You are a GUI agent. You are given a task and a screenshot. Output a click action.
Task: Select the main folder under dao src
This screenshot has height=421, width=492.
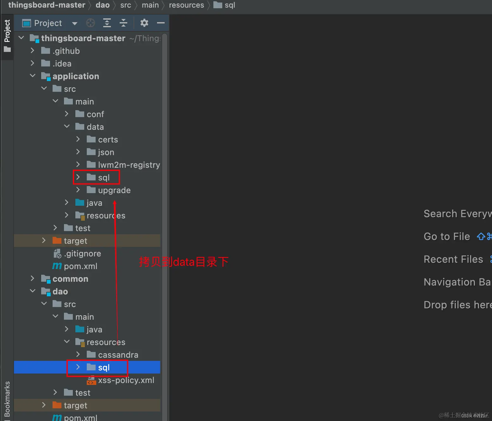(79, 317)
